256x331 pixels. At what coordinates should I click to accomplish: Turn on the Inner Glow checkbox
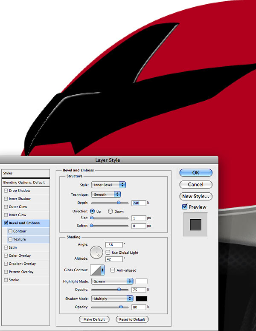(6, 215)
